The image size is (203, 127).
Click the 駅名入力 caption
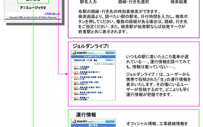coord(88,2)
